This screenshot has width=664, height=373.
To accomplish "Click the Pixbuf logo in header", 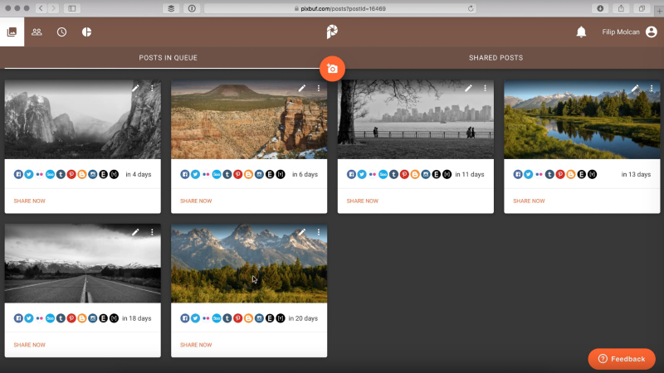I will pyautogui.click(x=332, y=32).
